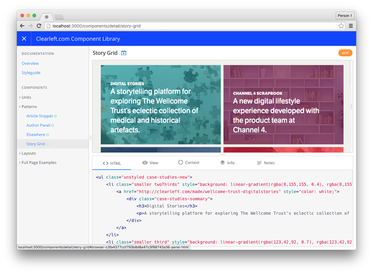Open a new browser tab
This screenshot has width=373, height=274.
tap(59, 17)
